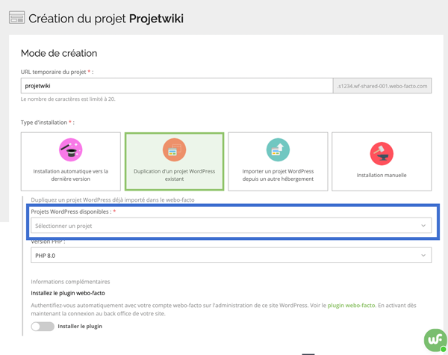Click the Mode de création heading

tap(59, 53)
